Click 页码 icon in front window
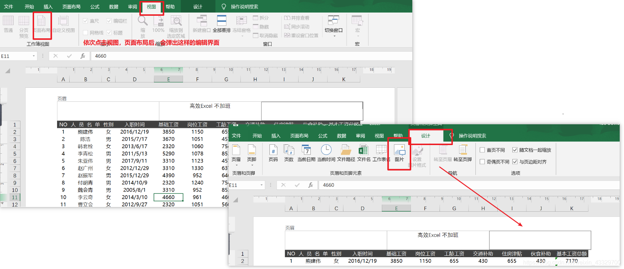 (x=273, y=150)
